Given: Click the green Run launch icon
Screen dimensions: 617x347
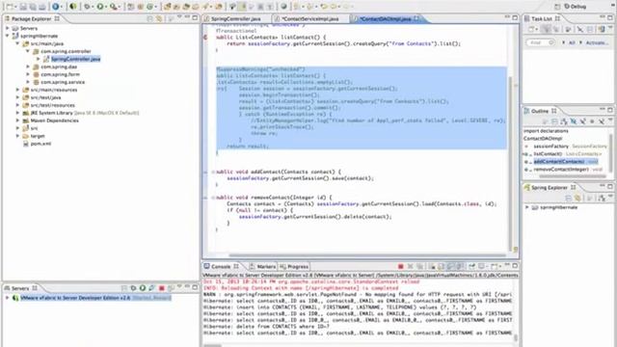Looking at the screenshot, I should pos(100,7).
